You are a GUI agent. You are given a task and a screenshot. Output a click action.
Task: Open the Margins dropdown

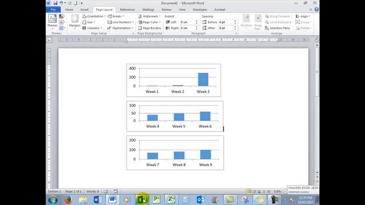point(75,22)
